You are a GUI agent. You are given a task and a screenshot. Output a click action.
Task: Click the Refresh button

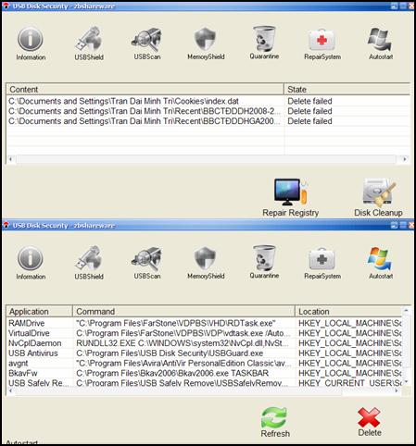pyautogui.click(x=275, y=422)
